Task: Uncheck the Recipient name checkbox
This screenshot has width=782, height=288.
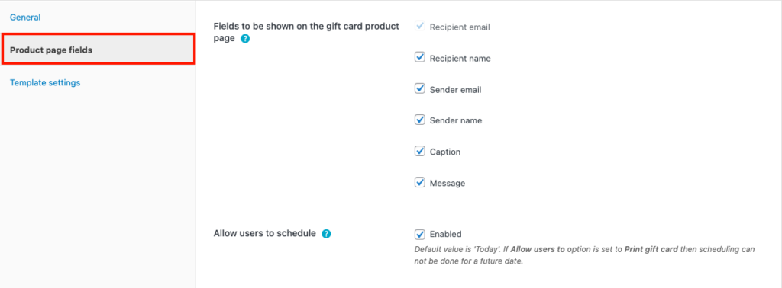Action: click(419, 58)
